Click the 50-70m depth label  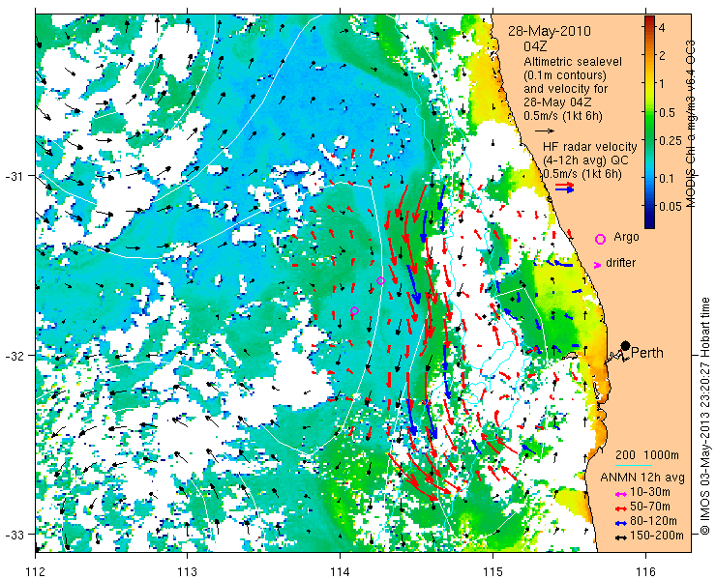pos(650,507)
